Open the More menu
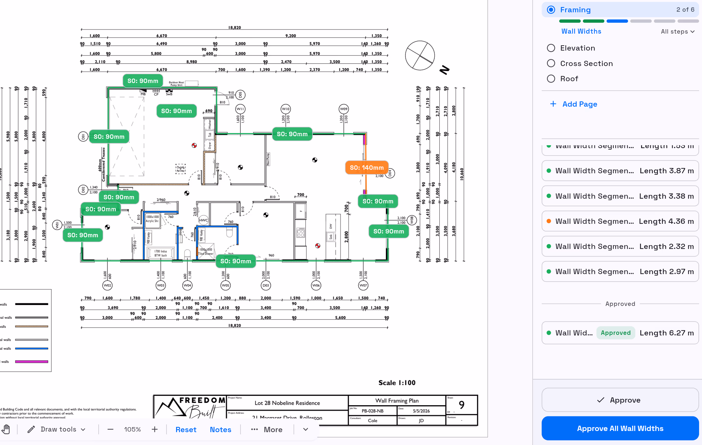 coord(267,430)
